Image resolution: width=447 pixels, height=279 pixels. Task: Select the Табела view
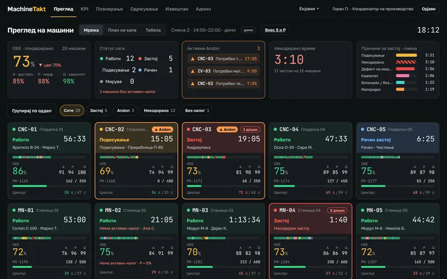153,30
